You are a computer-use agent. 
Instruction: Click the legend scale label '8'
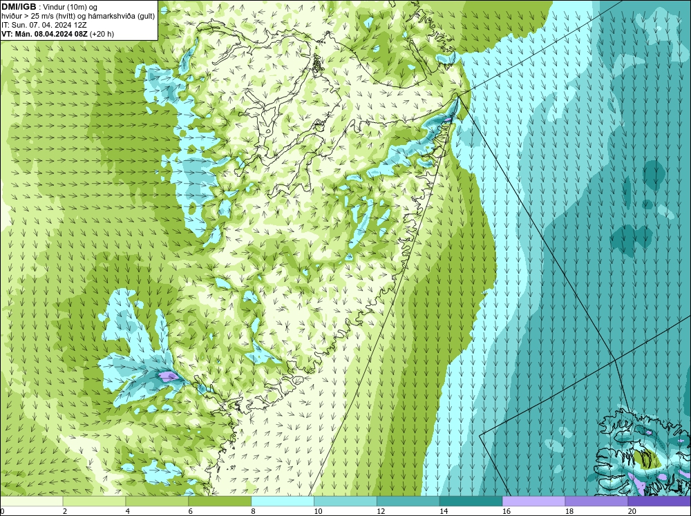(x=254, y=511)
